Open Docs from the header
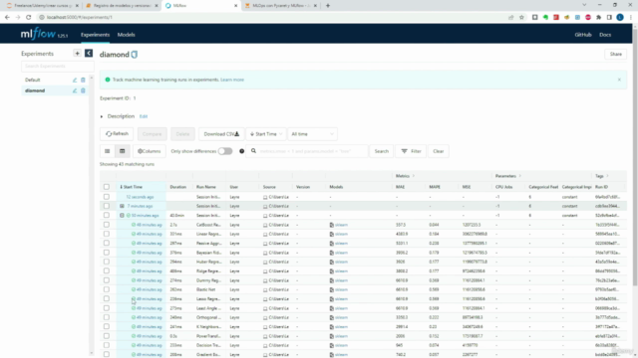The image size is (638, 358). (605, 35)
